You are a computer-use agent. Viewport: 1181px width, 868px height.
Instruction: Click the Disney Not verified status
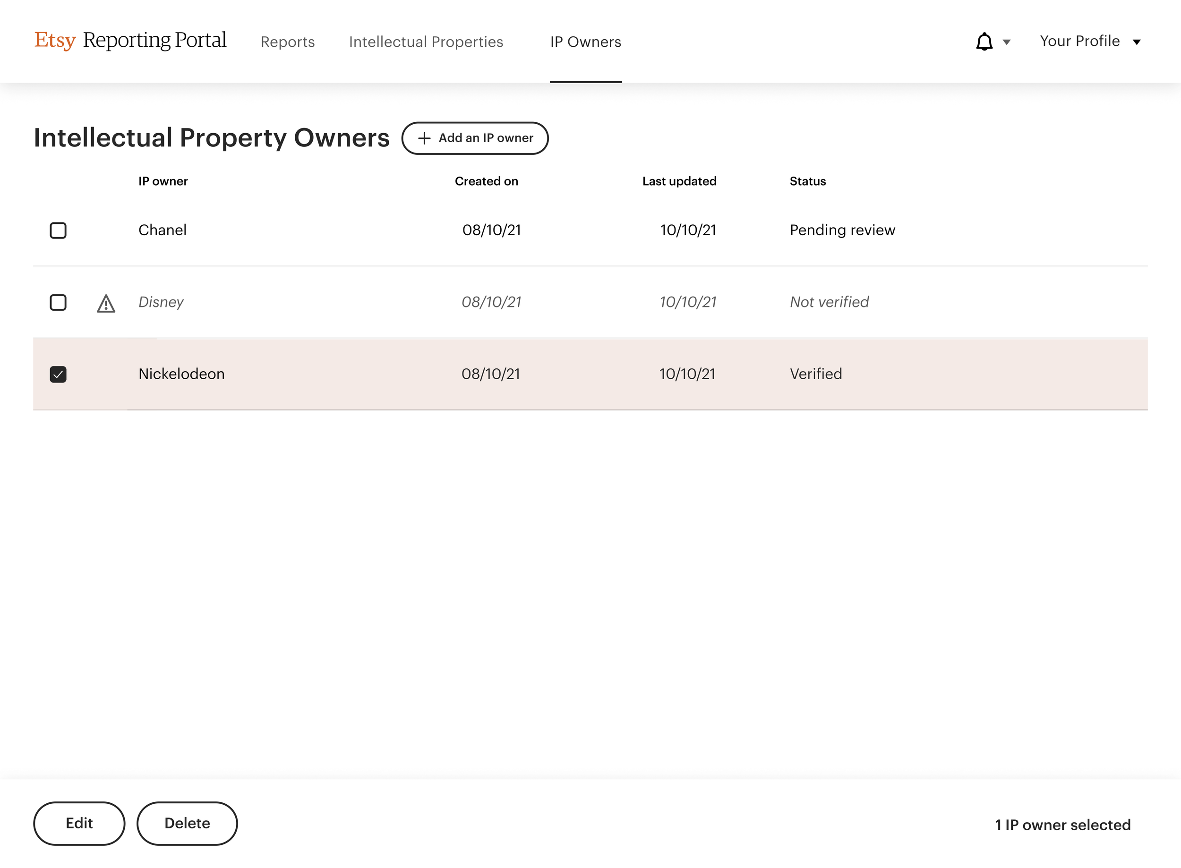tap(829, 302)
